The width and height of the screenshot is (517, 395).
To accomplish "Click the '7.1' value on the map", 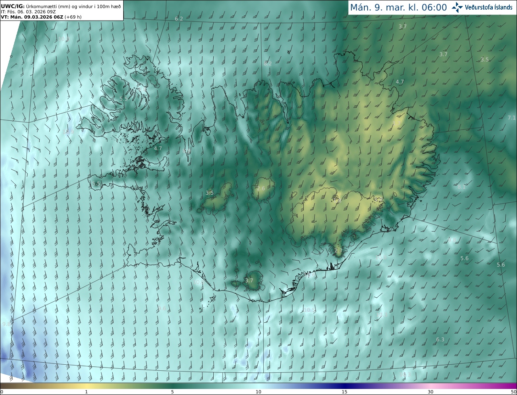I will [511, 118].
